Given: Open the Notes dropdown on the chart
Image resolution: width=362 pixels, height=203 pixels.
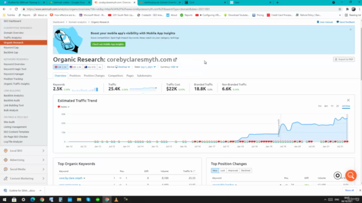Looking at the screenshot, I should coord(63,107).
